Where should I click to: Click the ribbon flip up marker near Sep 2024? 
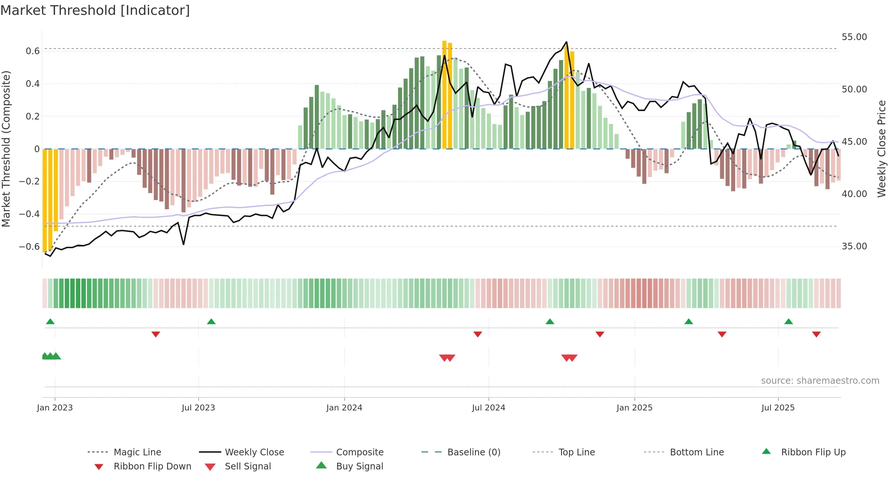point(550,321)
